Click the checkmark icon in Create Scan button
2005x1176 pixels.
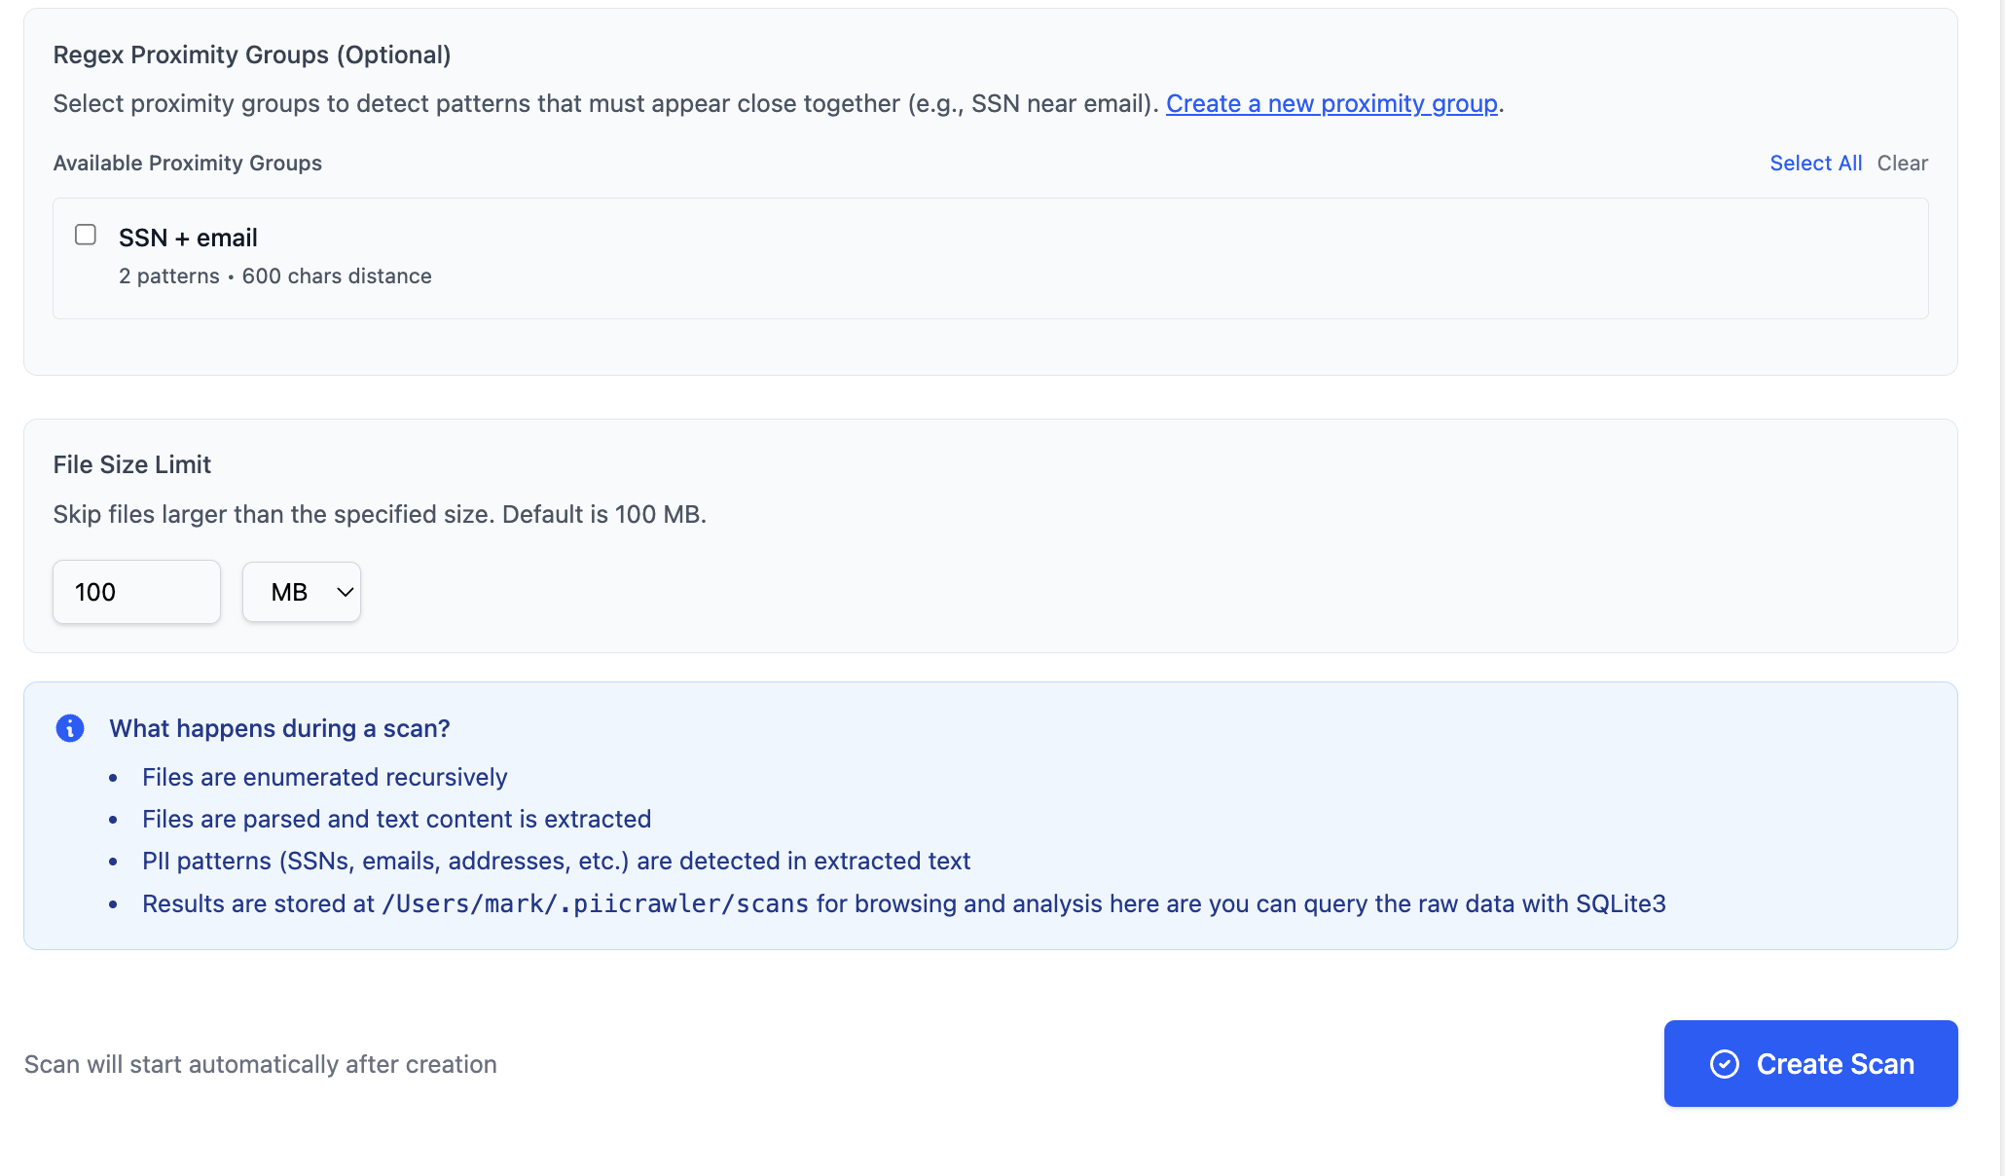pos(1724,1064)
